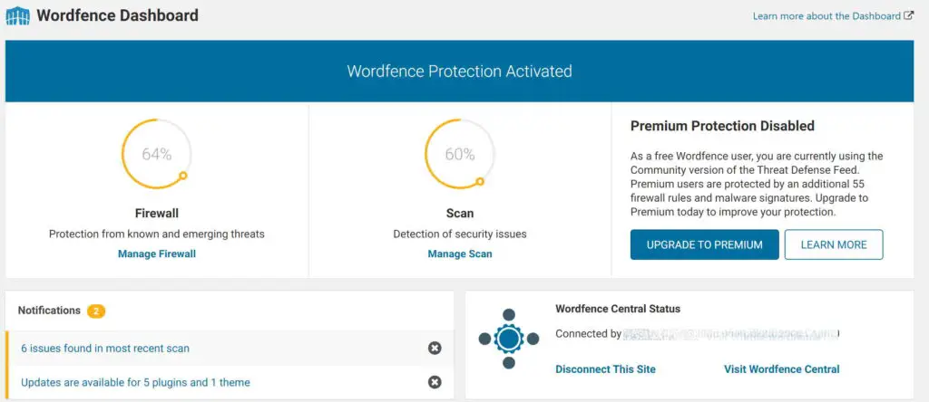Image resolution: width=929 pixels, height=402 pixels.
Task: Open the Manage Scan link
Action: click(x=460, y=254)
